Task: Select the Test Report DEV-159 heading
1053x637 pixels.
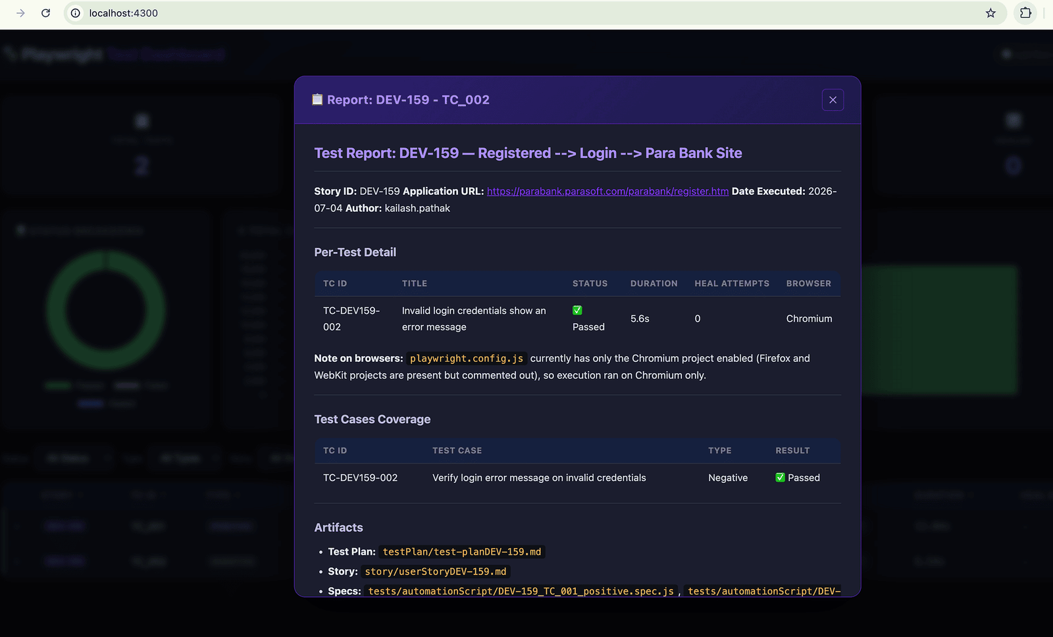Action: [528, 153]
